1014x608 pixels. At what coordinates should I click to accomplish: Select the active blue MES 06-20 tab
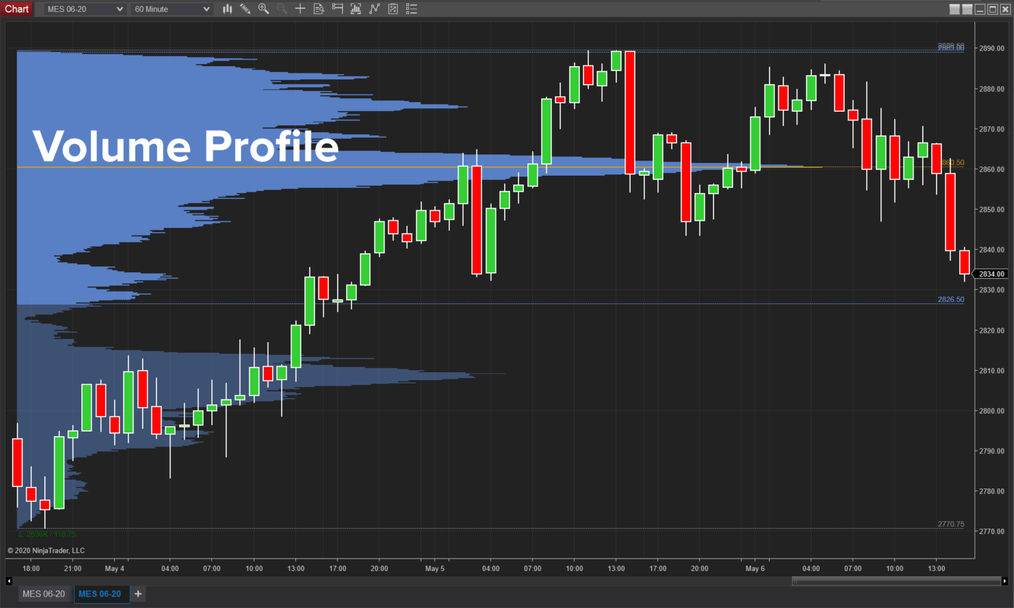pos(100,593)
